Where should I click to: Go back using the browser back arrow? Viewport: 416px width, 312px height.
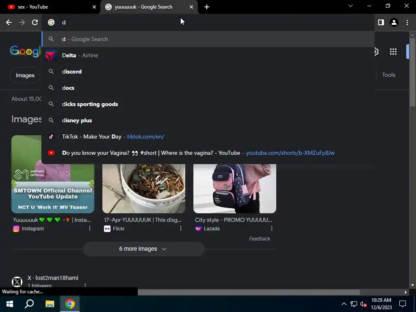[9, 22]
